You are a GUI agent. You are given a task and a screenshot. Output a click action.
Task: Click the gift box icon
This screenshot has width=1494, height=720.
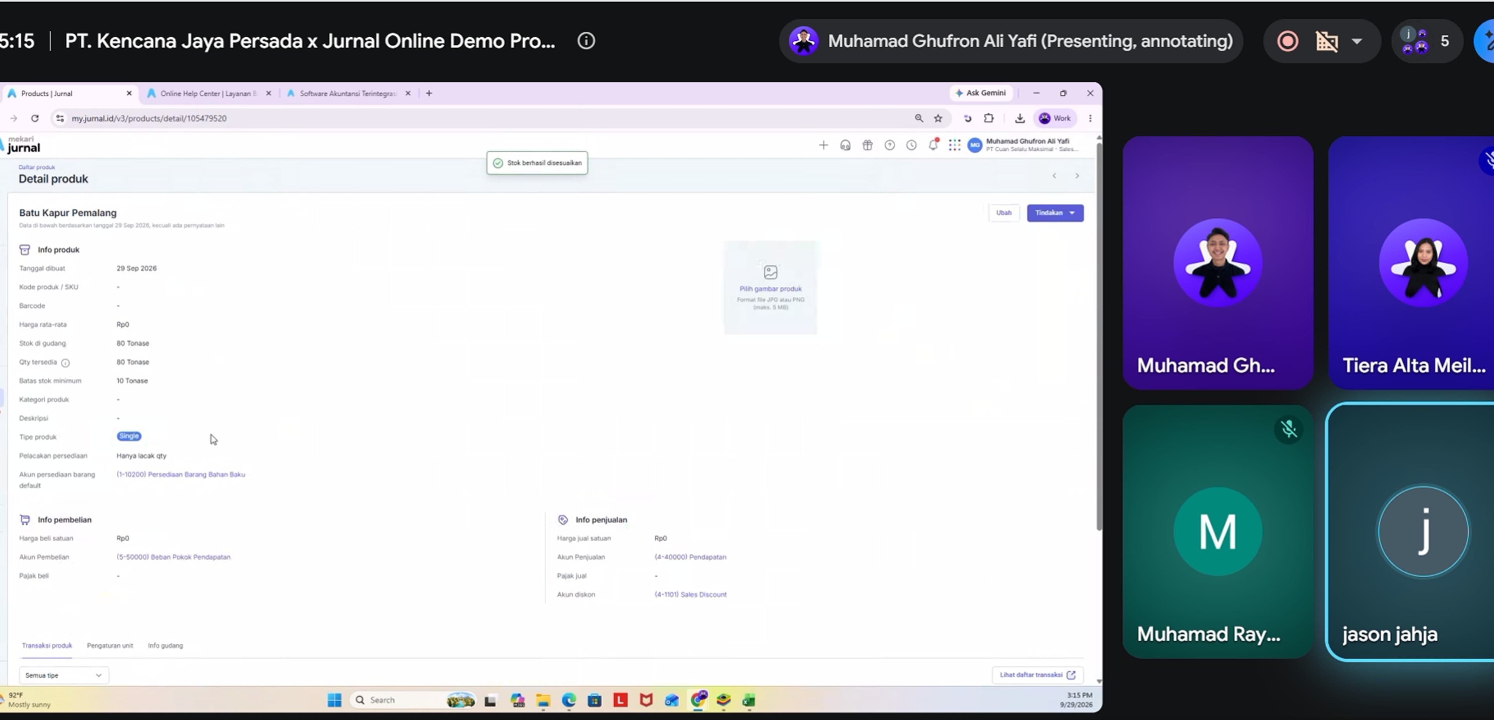tap(867, 145)
